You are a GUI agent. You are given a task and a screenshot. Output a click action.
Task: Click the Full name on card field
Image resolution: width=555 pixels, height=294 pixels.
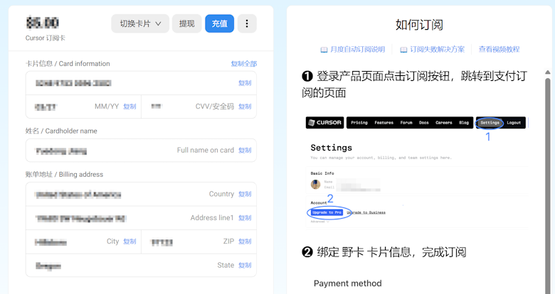coord(141,150)
